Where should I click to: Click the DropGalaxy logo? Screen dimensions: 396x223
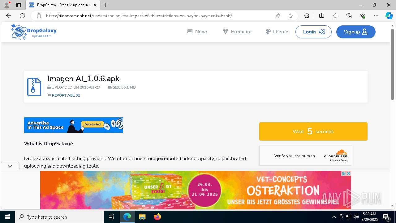tap(34, 32)
